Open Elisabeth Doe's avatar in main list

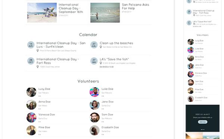tap(94, 130)
